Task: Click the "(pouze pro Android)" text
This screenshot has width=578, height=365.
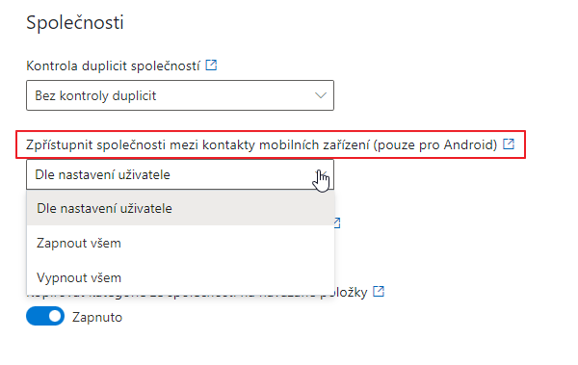Action: coord(435,144)
